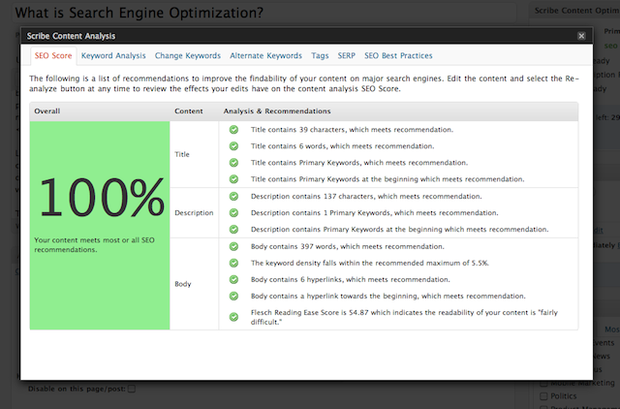Switch to the Change Keywords tab

[x=187, y=56]
